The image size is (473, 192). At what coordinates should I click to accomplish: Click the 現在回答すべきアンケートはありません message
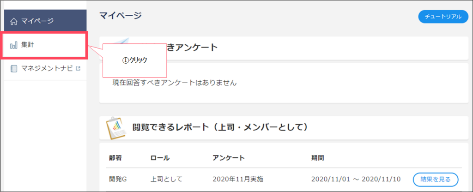pyautogui.click(x=174, y=83)
